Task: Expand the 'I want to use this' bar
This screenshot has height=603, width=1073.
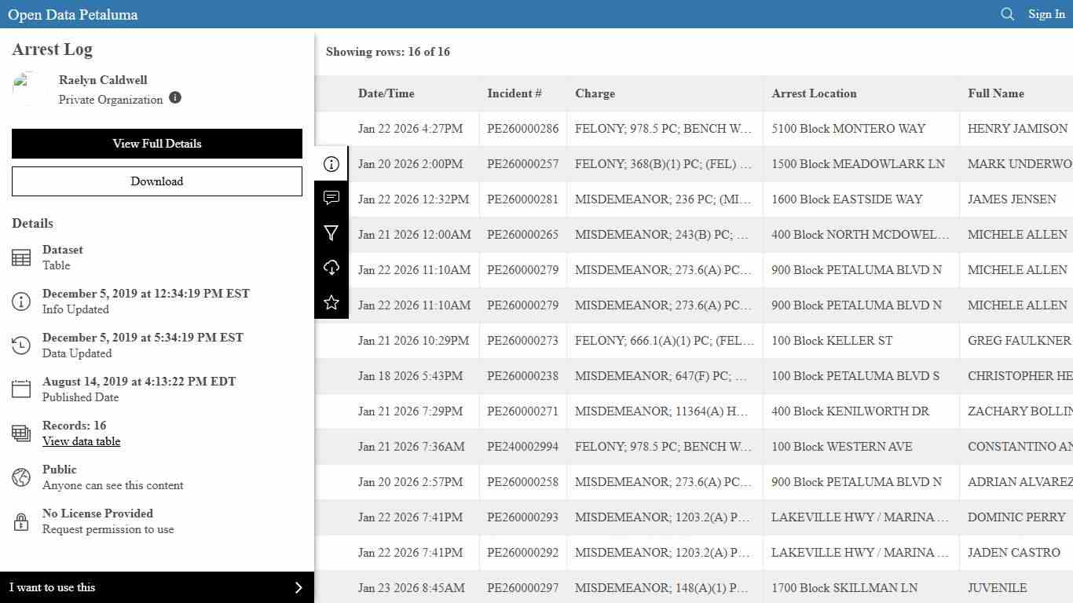Action: pos(157,587)
